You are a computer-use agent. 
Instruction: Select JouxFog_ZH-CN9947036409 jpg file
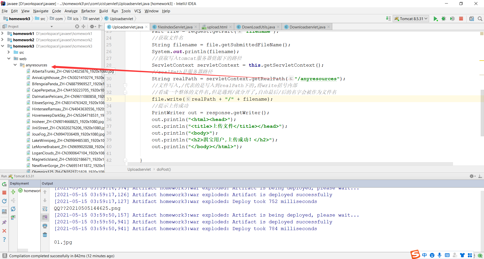coord(68,134)
